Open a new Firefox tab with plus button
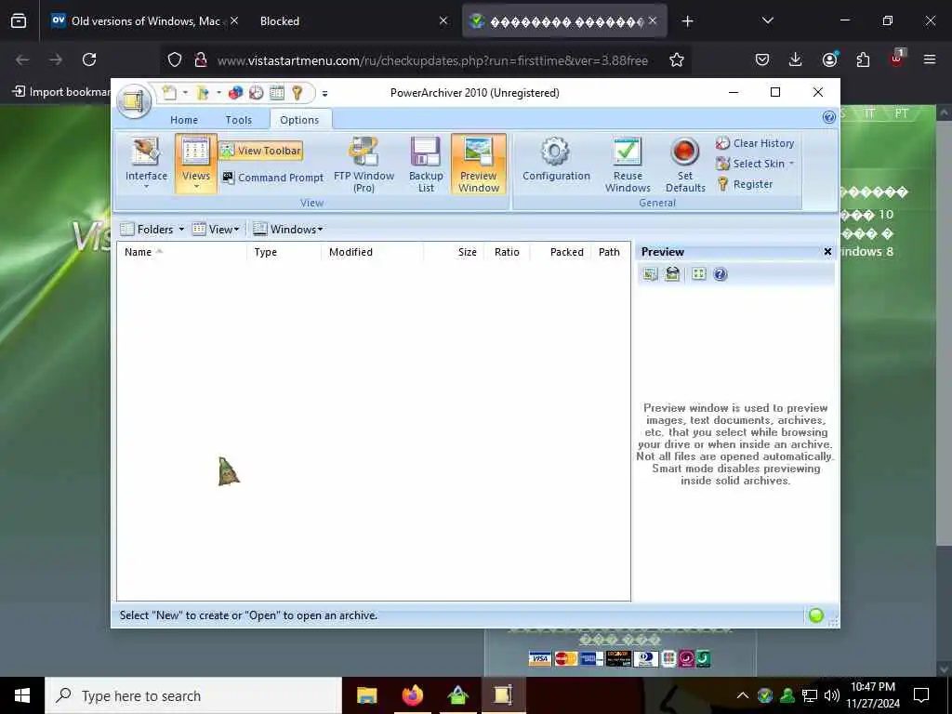 687,21
